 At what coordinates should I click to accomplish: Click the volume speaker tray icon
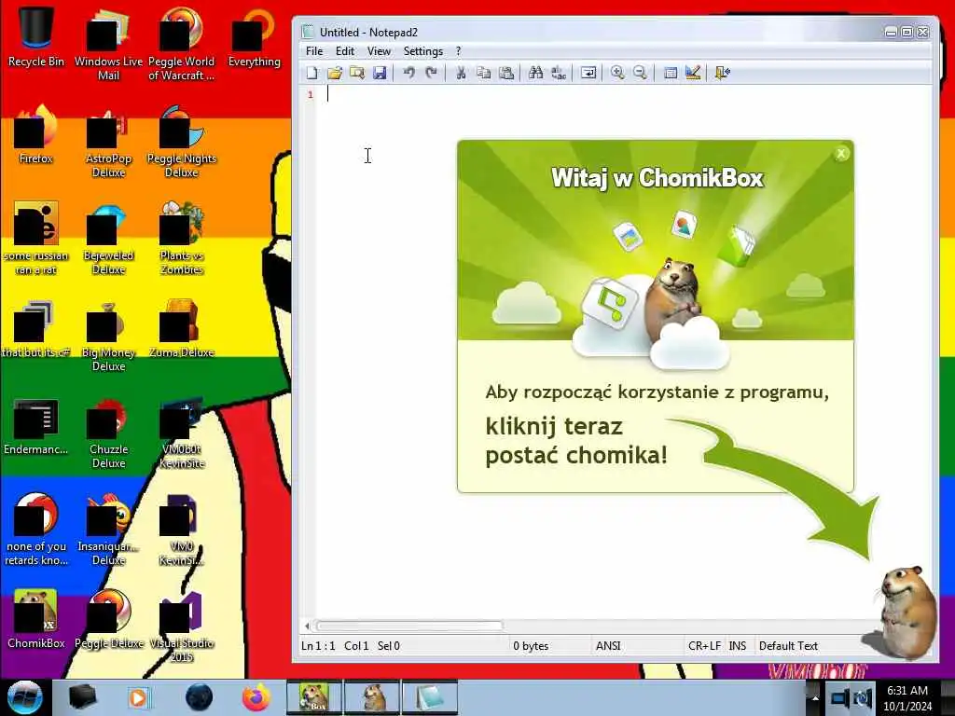click(x=863, y=697)
